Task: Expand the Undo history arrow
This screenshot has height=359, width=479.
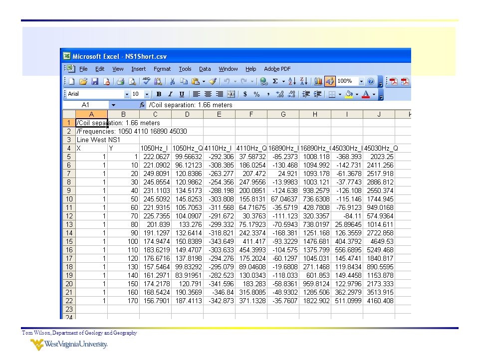Action: (x=235, y=81)
